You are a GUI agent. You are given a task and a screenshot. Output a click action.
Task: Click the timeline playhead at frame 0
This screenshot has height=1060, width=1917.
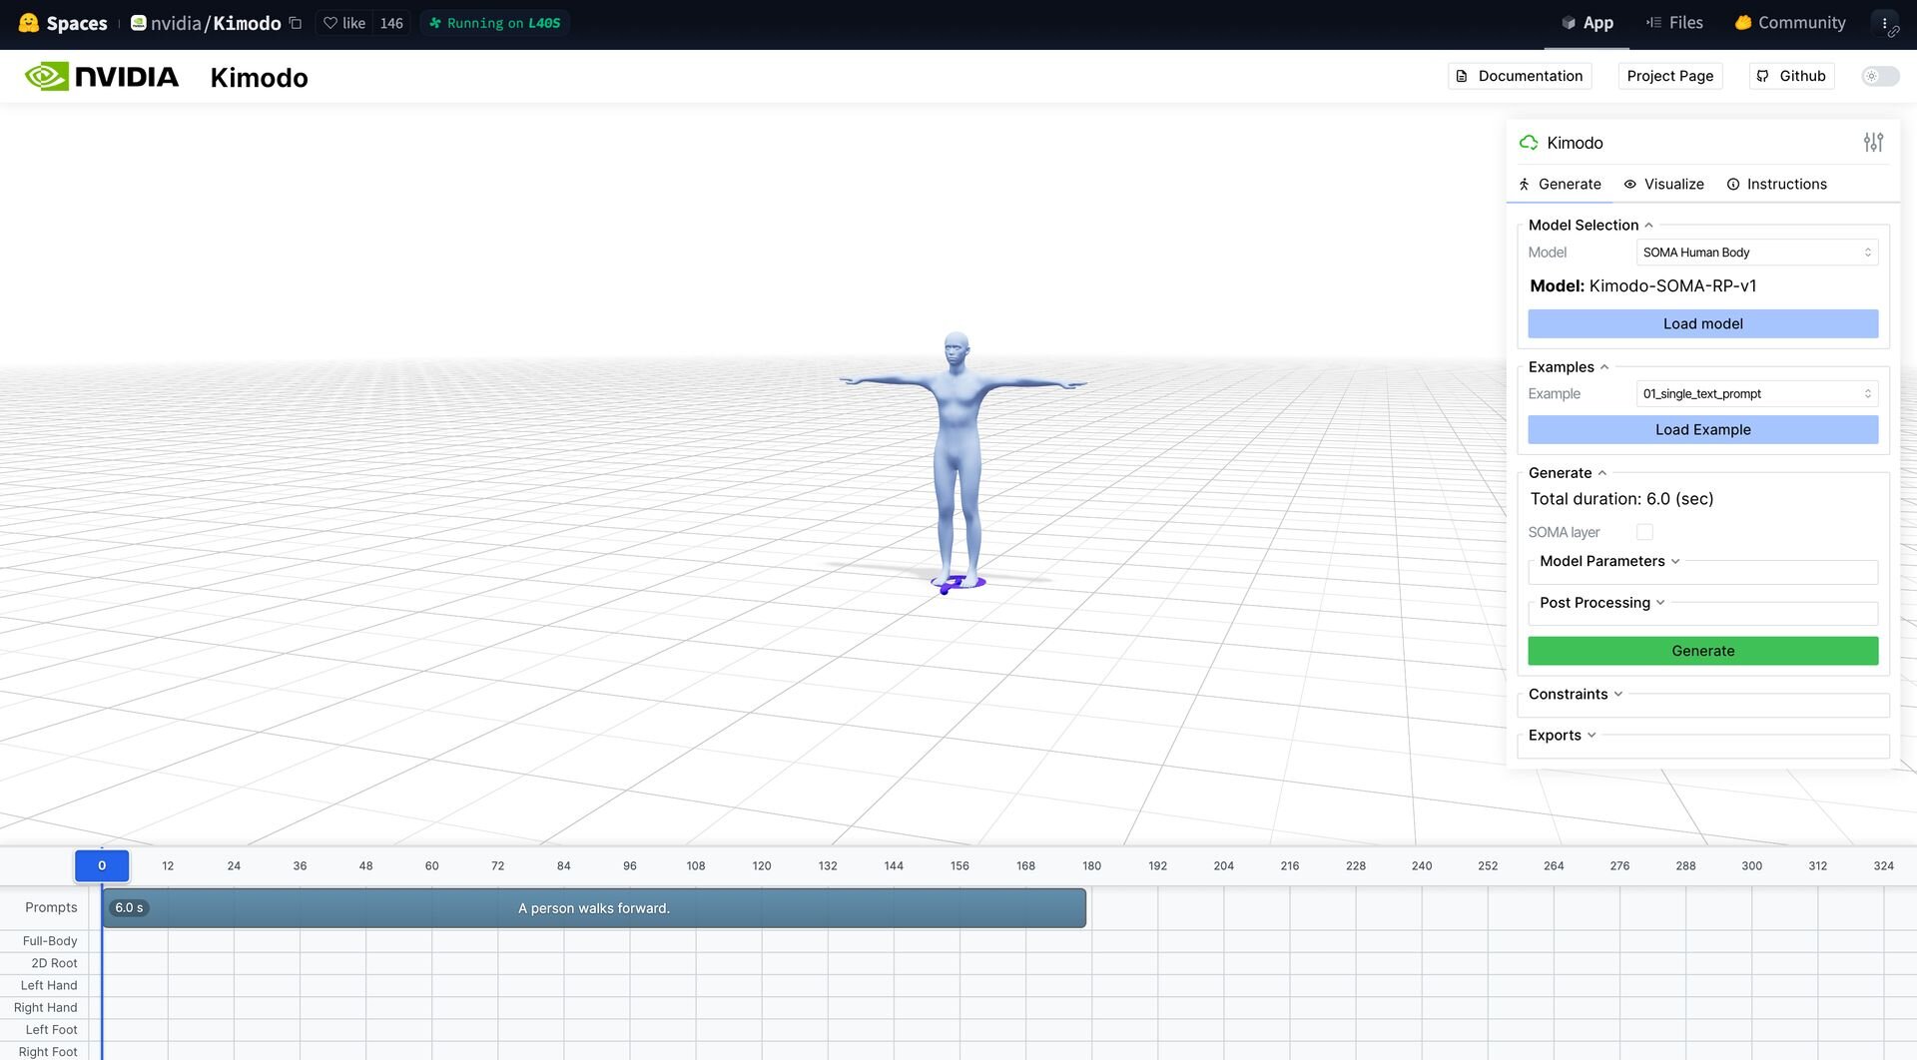[x=102, y=866]
